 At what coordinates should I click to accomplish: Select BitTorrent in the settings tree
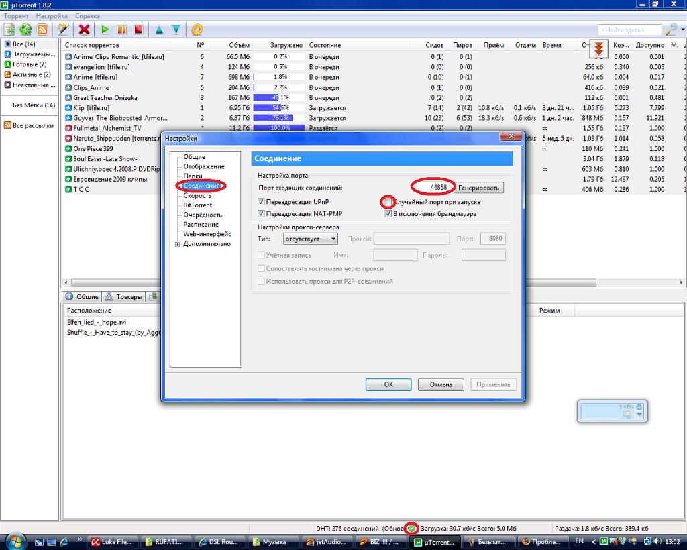coord(198,205)
